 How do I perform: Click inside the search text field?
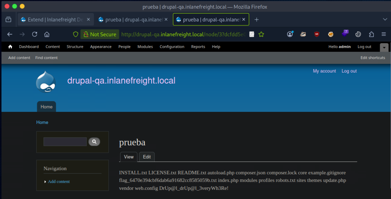coord(65,142)
